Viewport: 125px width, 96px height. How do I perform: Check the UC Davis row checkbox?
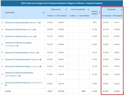[2, 29]
